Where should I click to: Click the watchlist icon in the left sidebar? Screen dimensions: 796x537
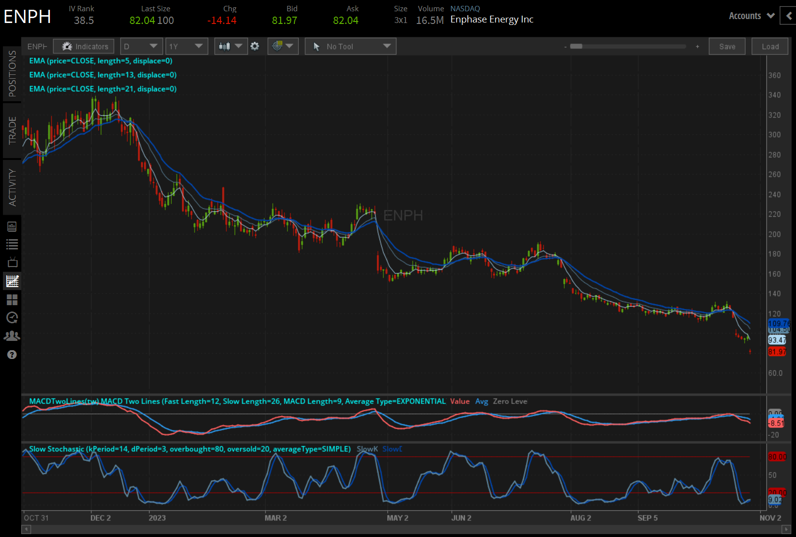(x=12, y=244)
